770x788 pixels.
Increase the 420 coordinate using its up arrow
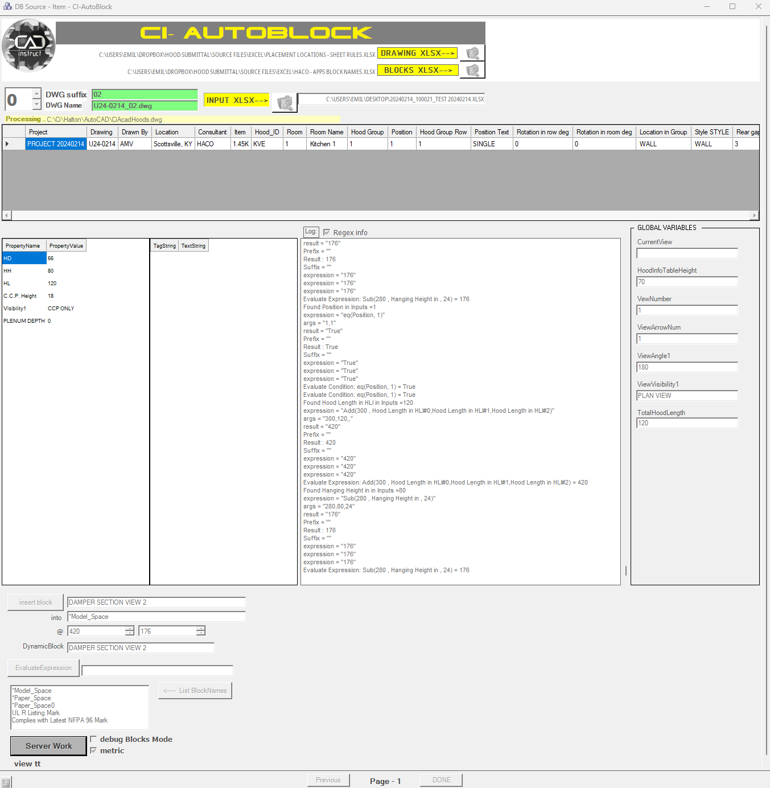tap(130, 628)
